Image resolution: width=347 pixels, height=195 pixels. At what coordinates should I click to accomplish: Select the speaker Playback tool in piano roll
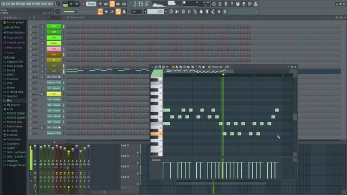pyautogui.click(x=204, y=67)
